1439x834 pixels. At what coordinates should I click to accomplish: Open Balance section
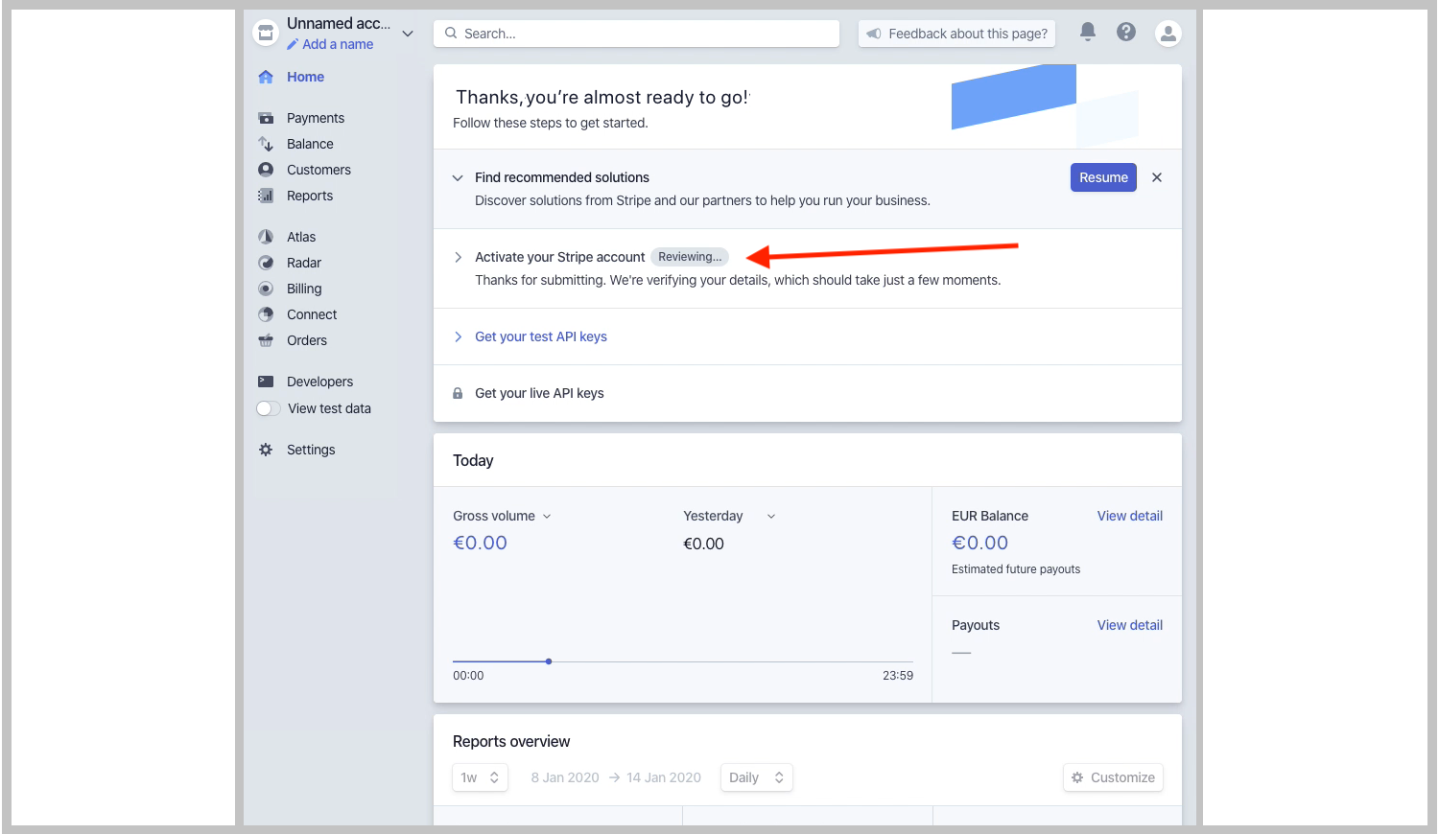[x=310, y=144]
